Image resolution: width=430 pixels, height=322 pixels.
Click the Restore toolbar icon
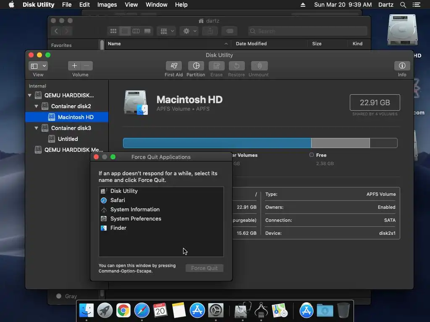pyautogui.click(x=236, y=66)
